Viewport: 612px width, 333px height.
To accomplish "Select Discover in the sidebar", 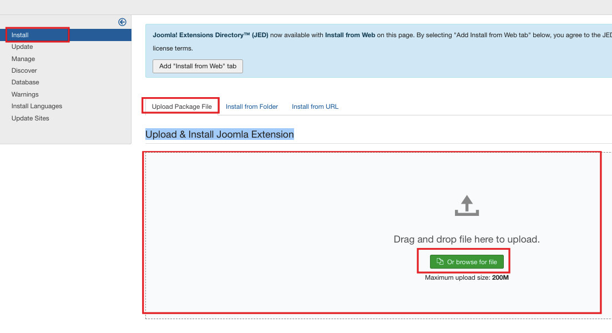I will point(24,70).
